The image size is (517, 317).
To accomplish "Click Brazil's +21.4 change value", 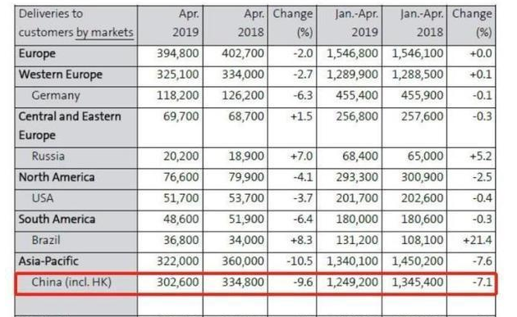I will pos(478,240).
